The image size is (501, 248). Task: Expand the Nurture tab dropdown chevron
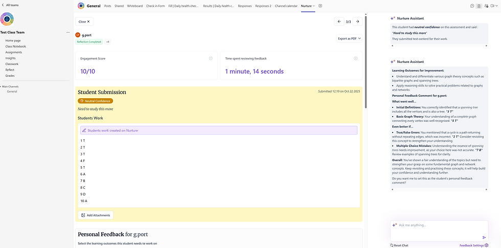pos(314,6)
